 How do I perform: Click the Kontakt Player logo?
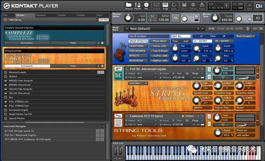click(x=31, y=6)
